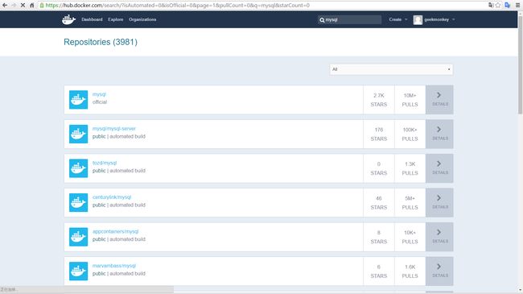The image size is (523, 294).
Task: Stop page loading with X button
Action: 23,6
